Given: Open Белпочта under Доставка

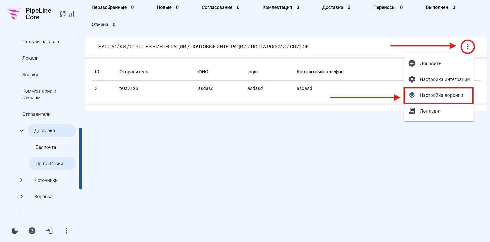Looking at the screenshot, I should [46, 147].
